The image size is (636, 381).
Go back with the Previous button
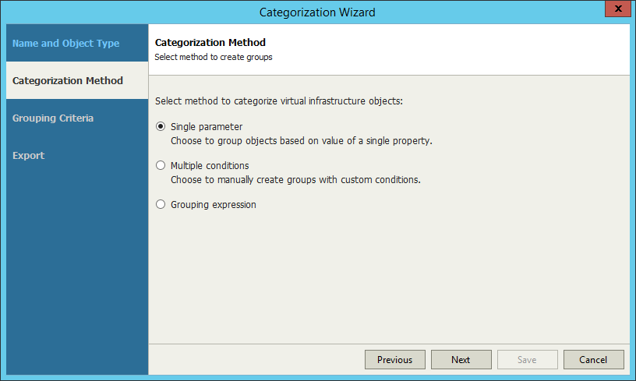(x=395, y=359)
